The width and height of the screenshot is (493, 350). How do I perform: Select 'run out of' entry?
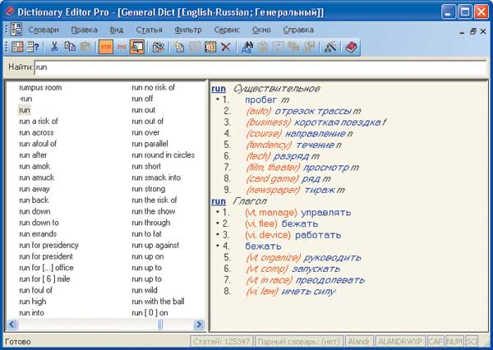coord(147,122)
